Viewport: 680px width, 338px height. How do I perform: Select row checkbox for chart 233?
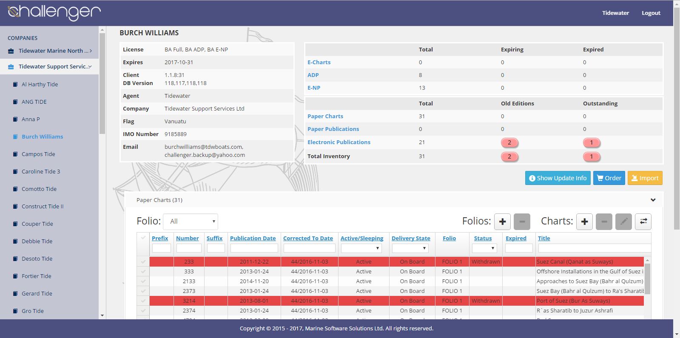point(143,262)
